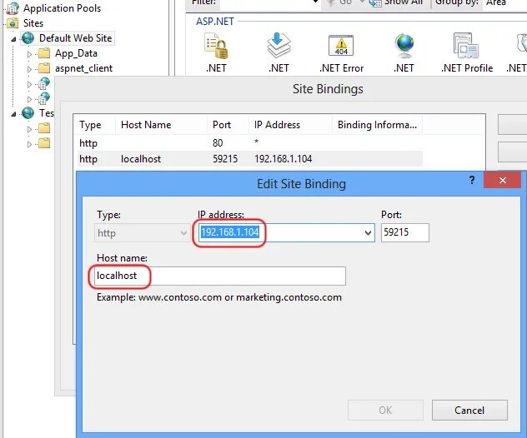Select Sites tree label
Viewport: 527px width, 438px height.
33,23
